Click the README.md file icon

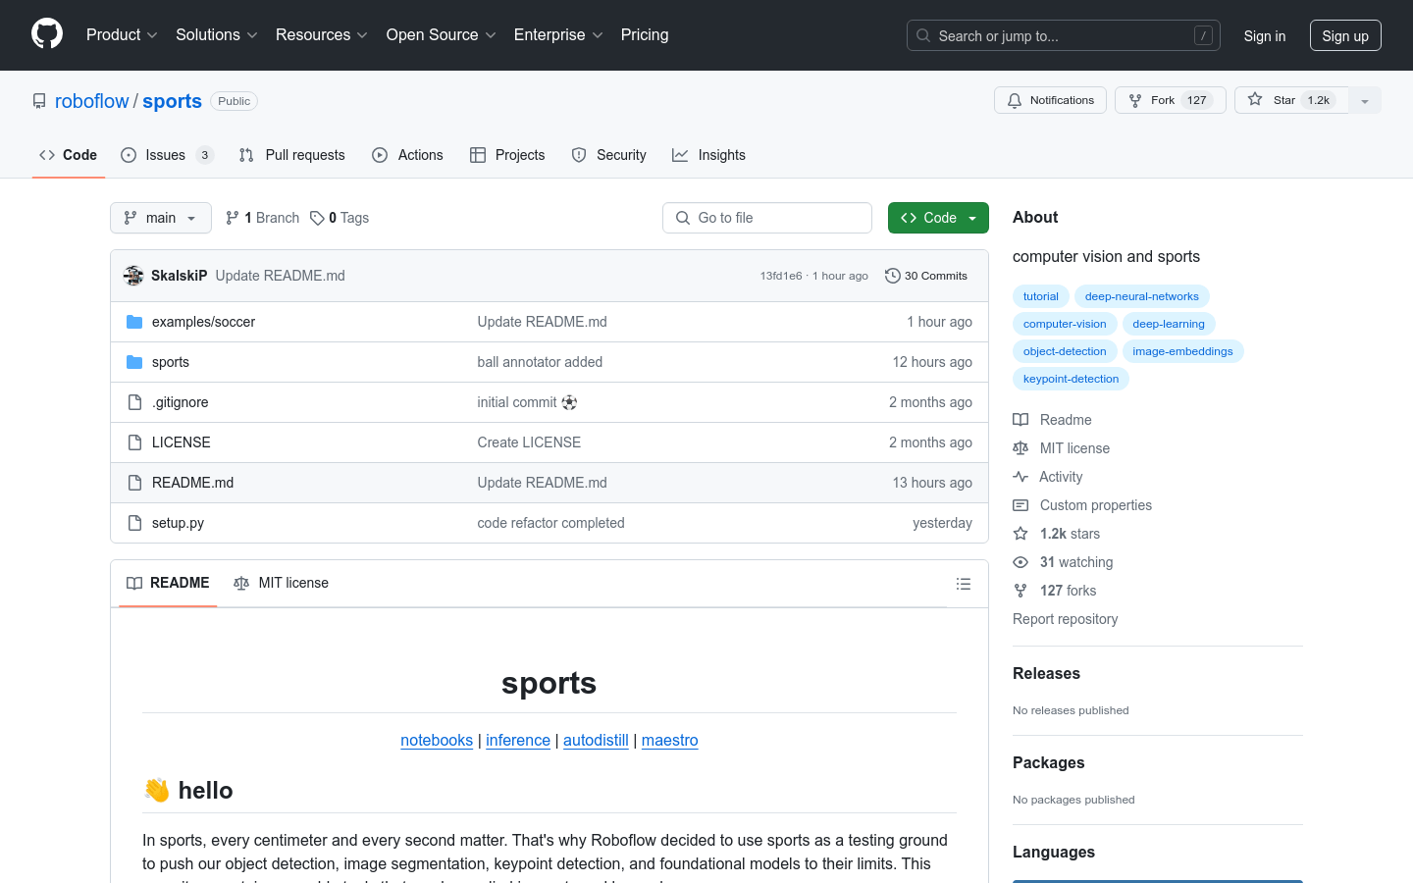point(134,483)
